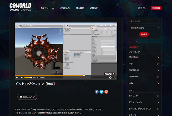Share on Google Plus icon
Image resolution: width=172 pixels, height=116 pixels.
click(106, 92)
